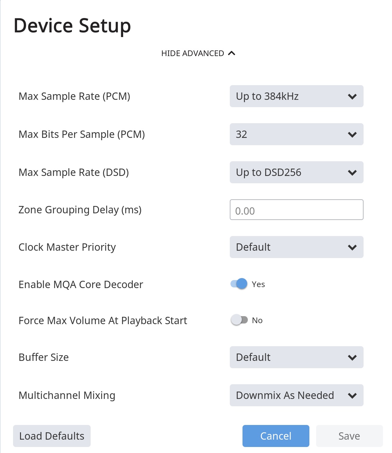
Task: Expand the Multichannel Mixing combo box
Action: tap(296, 395)
